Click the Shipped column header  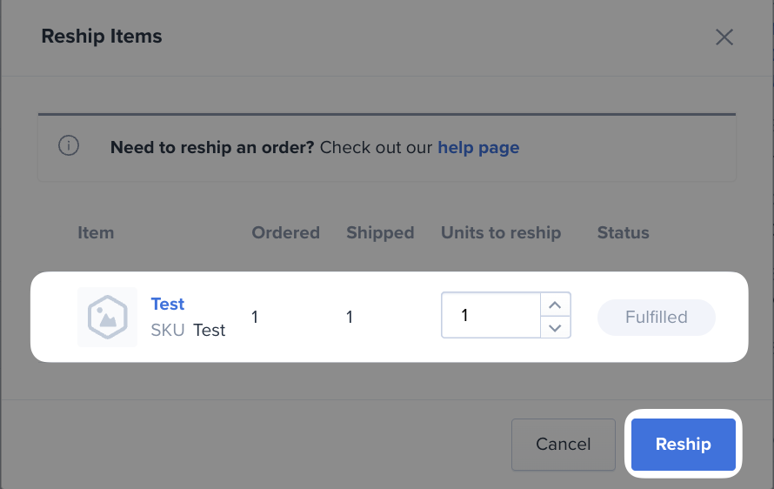[380, 232]
